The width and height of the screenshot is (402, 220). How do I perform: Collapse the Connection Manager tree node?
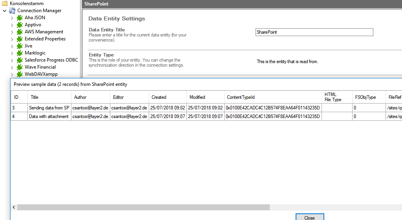(x=4, y=11)
